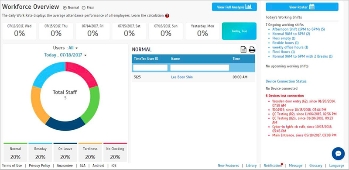Screen dimensions: 349x170
Task: Open the Android footer link
Action: coord(99,166)
